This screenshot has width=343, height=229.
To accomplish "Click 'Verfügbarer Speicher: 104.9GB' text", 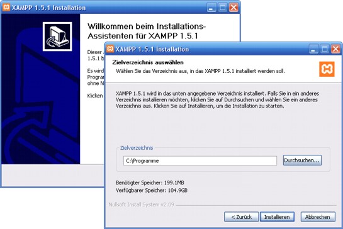I will click(152, 190).
